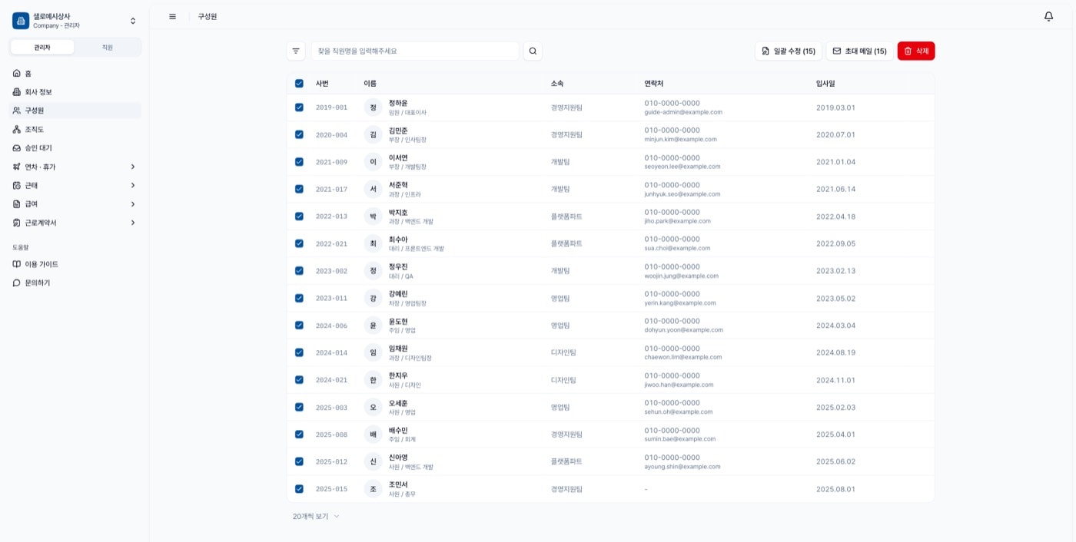Open 조직도 in the sidebar

click(75, 129)
